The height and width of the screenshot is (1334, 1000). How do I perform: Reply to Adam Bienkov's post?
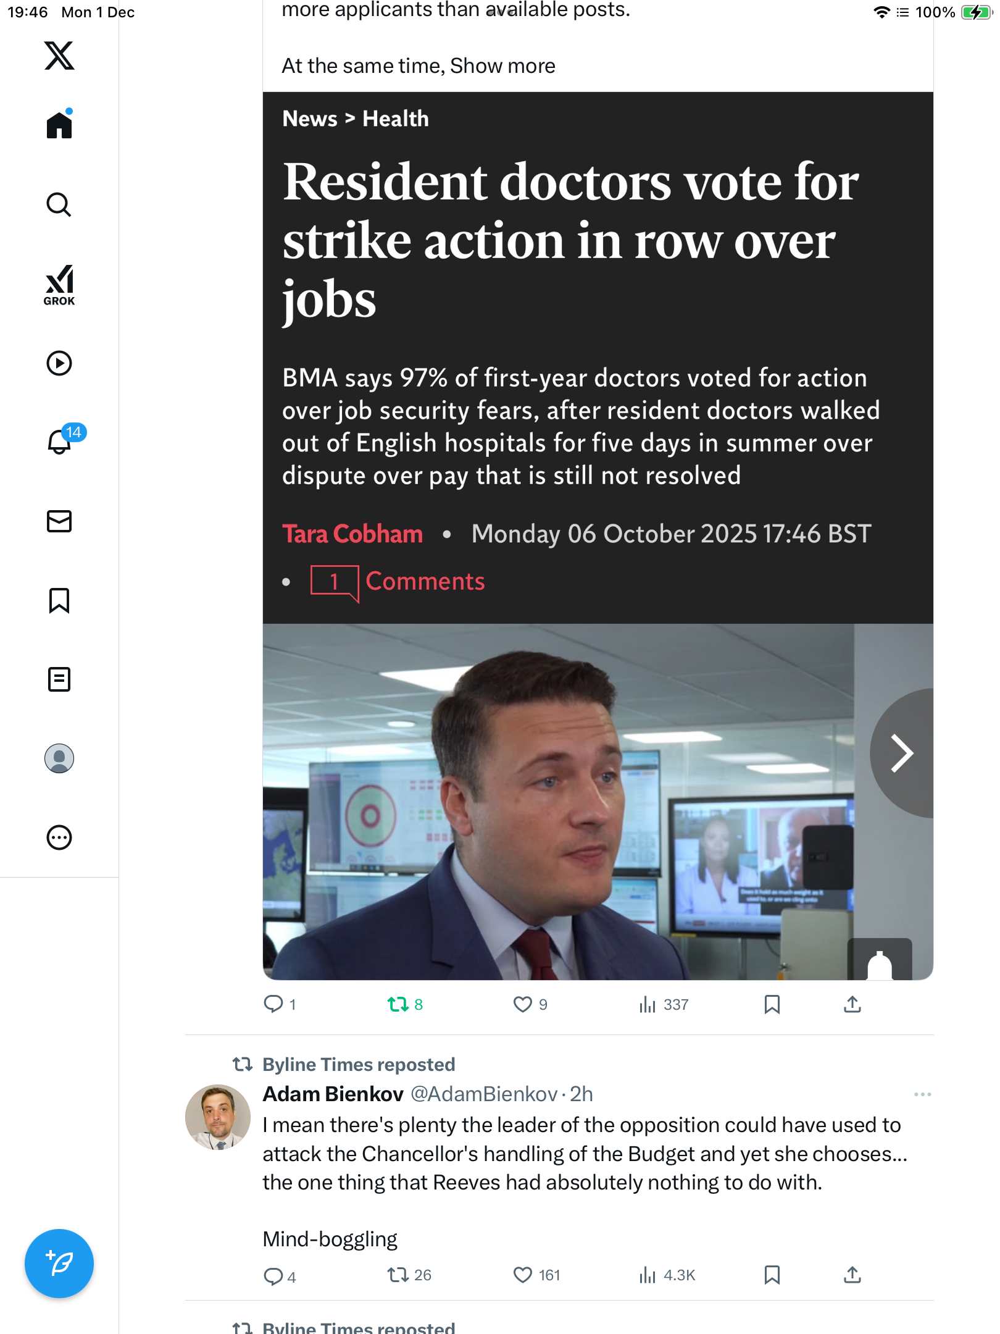(273, 1276)
